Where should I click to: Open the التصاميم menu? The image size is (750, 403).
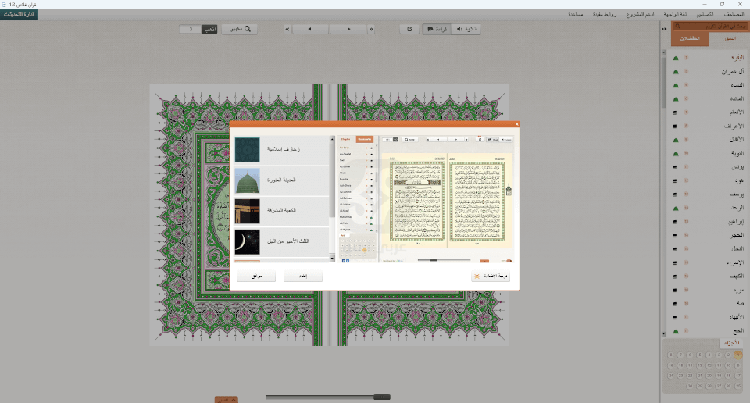705,14
